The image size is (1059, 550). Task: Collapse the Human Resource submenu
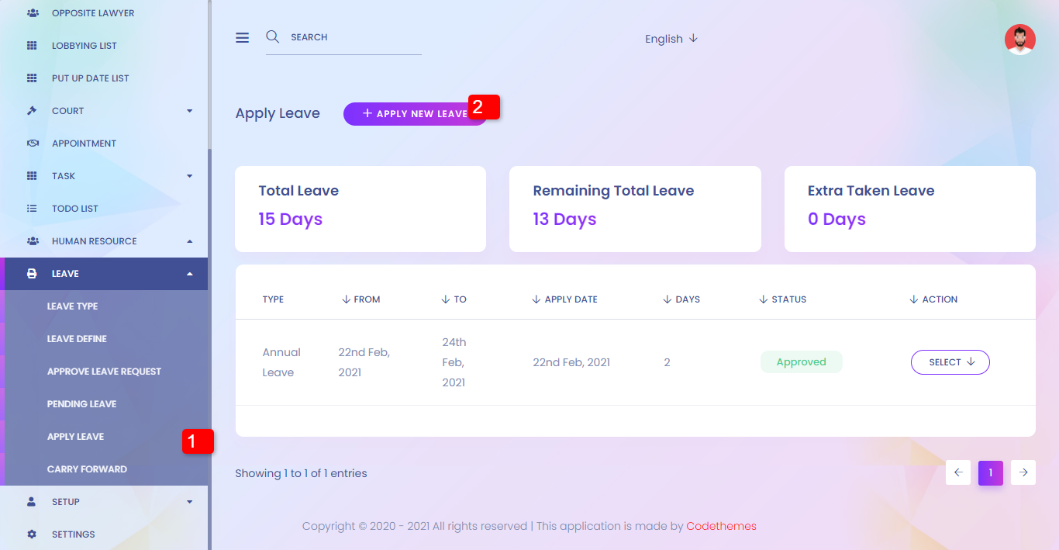190,241
